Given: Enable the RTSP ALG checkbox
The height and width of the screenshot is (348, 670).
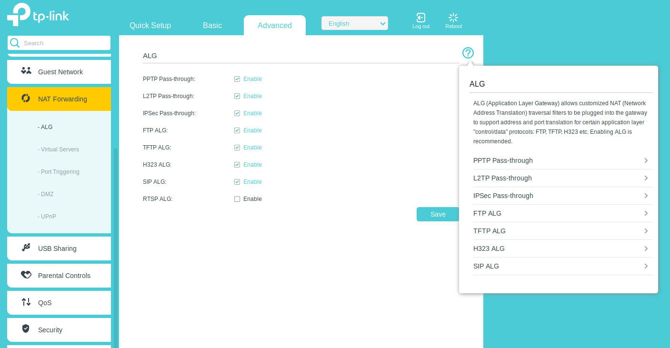Looking at the screenshot, I should pyautogui.click(x=237, y=199).
